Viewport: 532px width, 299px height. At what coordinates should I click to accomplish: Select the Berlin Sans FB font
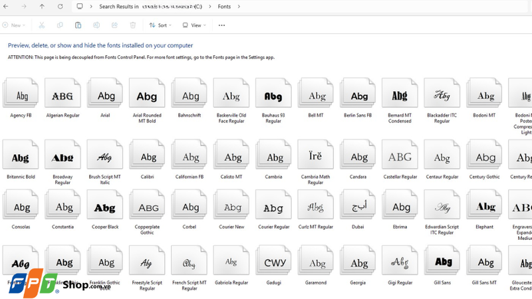click(358, 98)
